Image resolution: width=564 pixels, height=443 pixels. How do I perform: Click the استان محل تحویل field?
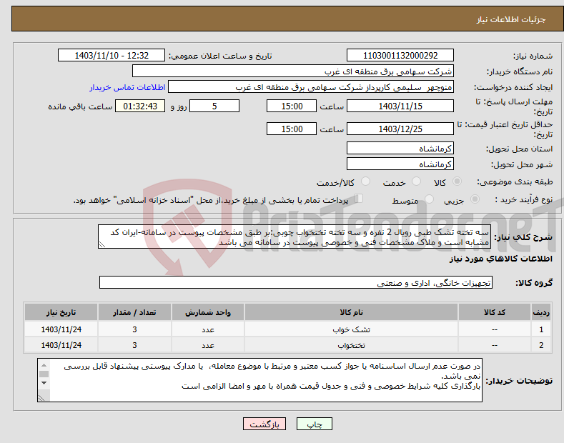pos(400,148)
